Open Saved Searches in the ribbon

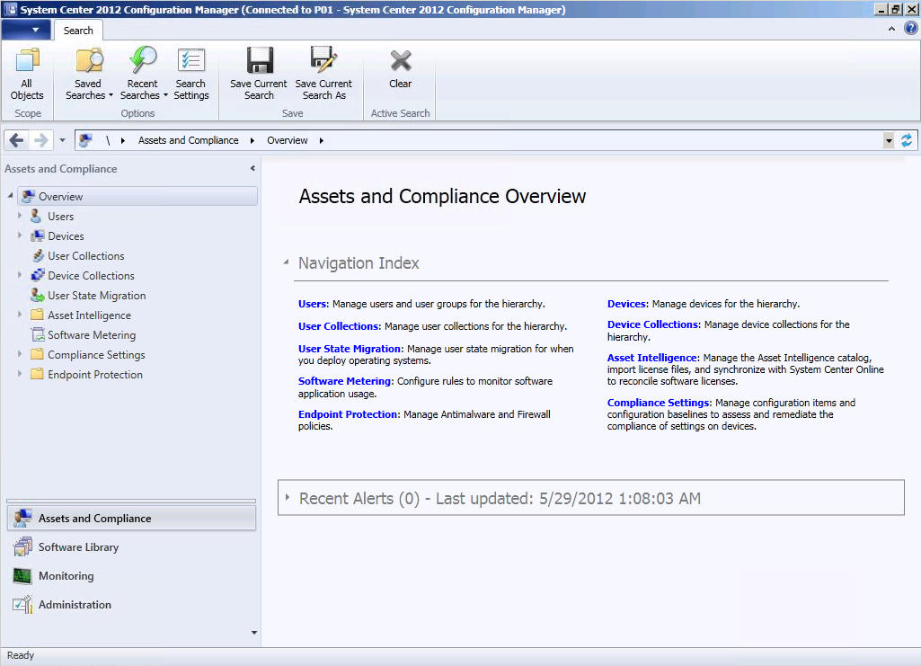(89, 74)
